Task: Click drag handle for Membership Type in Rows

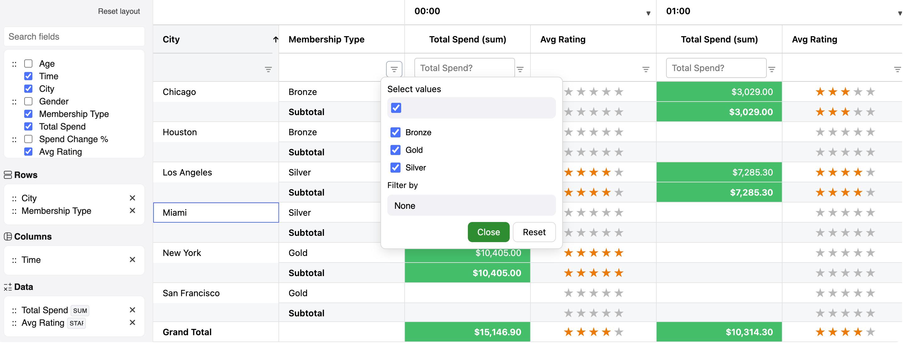Action: click(x=14, y=211)
